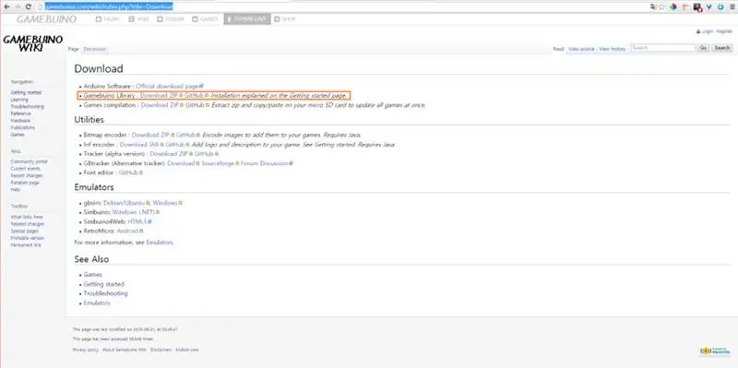This screenshot has height=368, width=738.
Task: Click the address bar URL
Action: click(109, 6)
